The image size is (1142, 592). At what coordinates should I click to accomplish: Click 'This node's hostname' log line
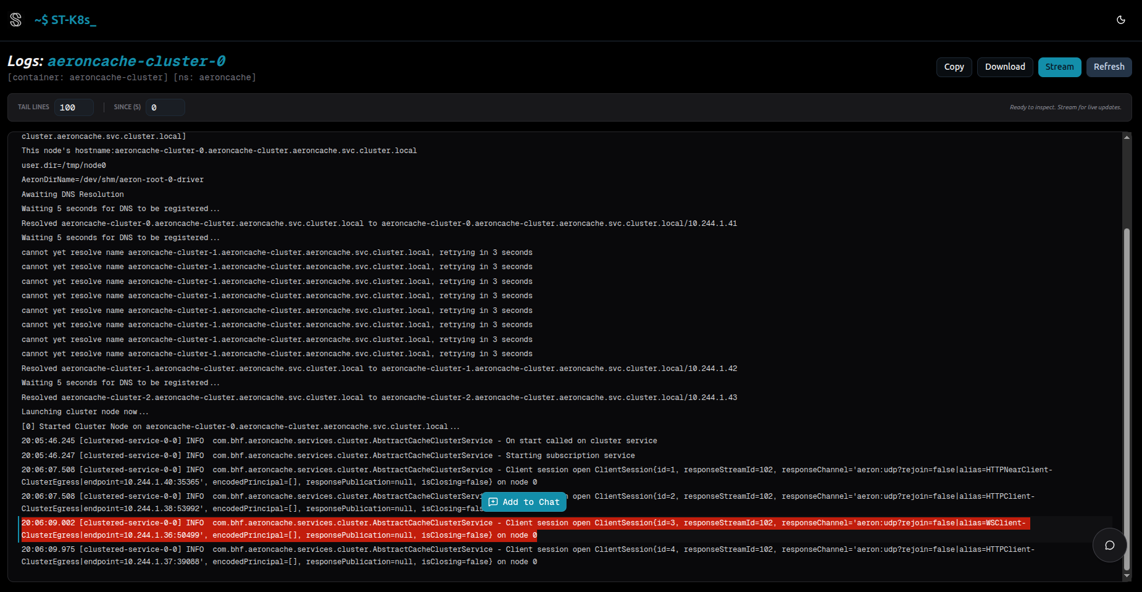[x=219, y=151]
